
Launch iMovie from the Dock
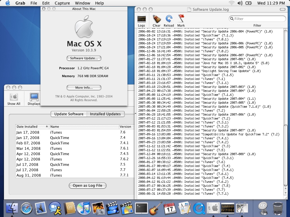pos(112,208)
